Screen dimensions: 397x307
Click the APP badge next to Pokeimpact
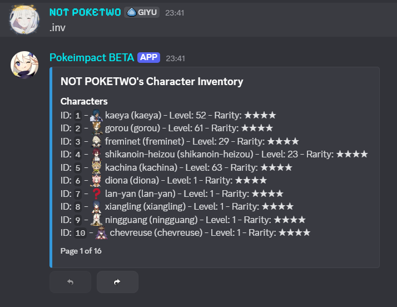(148, 57)
